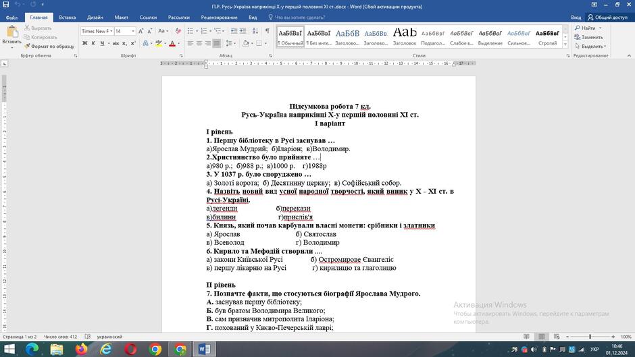Click the Заменить button
Screen dimensions: 635x357
coord(588,37)
